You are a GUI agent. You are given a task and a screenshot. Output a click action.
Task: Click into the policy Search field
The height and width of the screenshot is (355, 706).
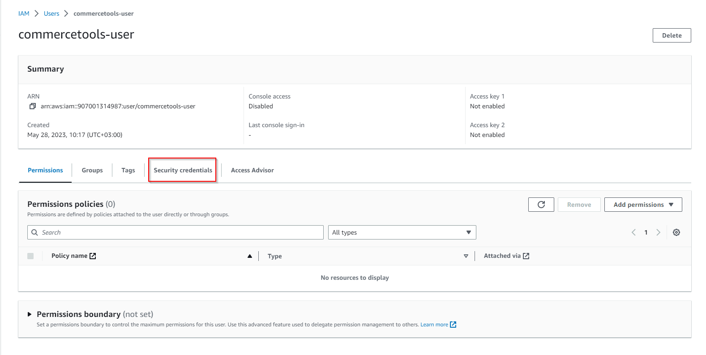(x=179, y=232)
